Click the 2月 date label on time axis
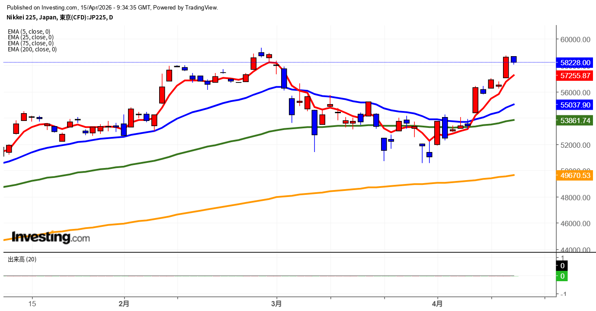 pos(124,304)
